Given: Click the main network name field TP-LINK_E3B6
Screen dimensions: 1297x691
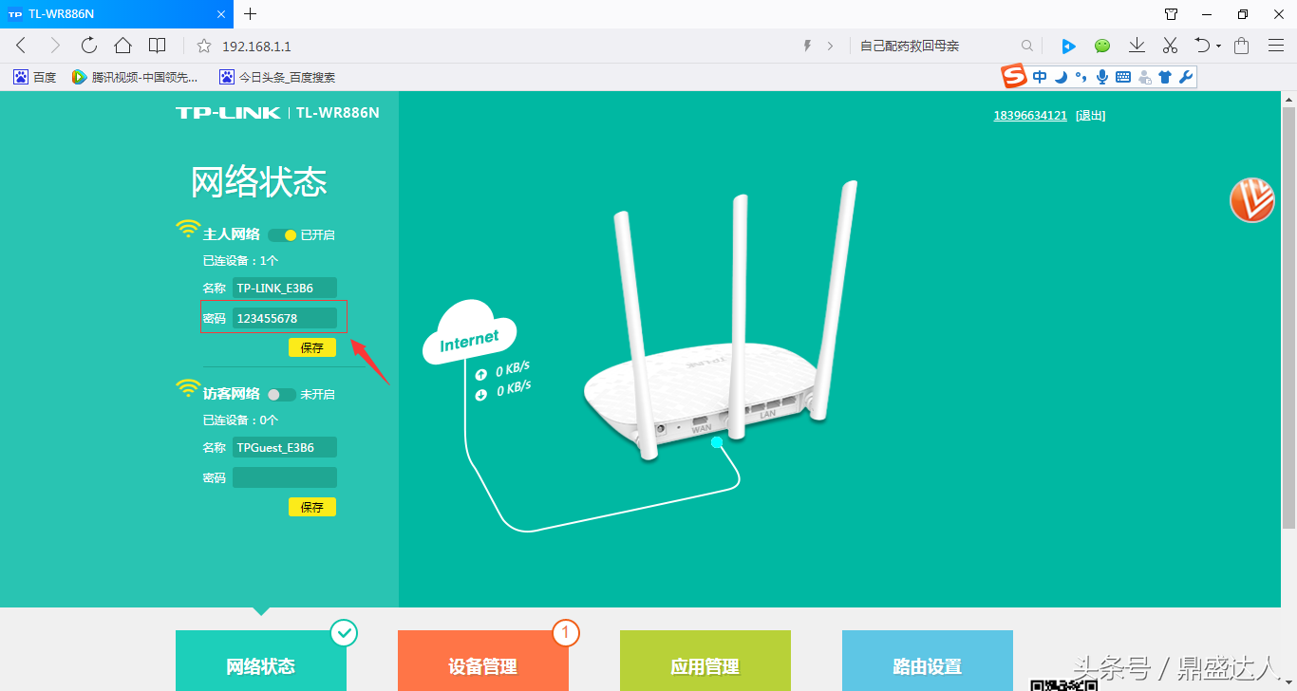Looking at the screenshot, I should (285, 289).
